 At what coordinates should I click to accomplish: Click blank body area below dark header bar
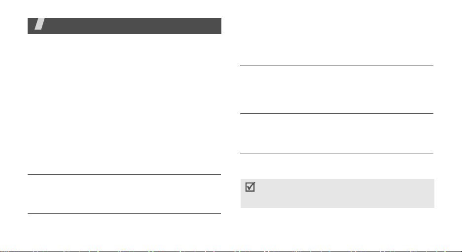point(124,104)
